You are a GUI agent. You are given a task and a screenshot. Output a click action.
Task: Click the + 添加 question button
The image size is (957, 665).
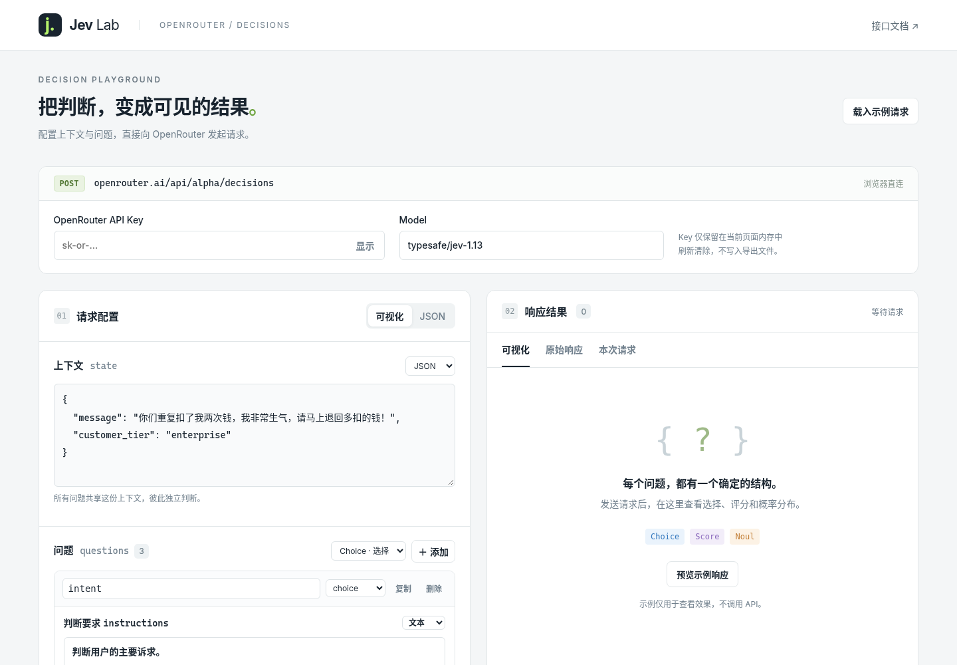point(433,551)
